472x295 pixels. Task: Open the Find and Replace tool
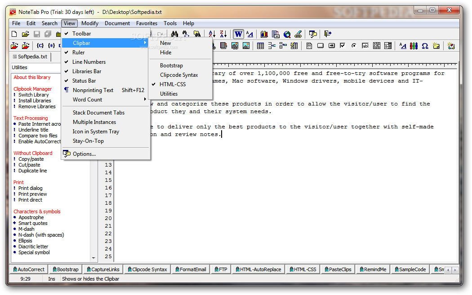[186, 34]
